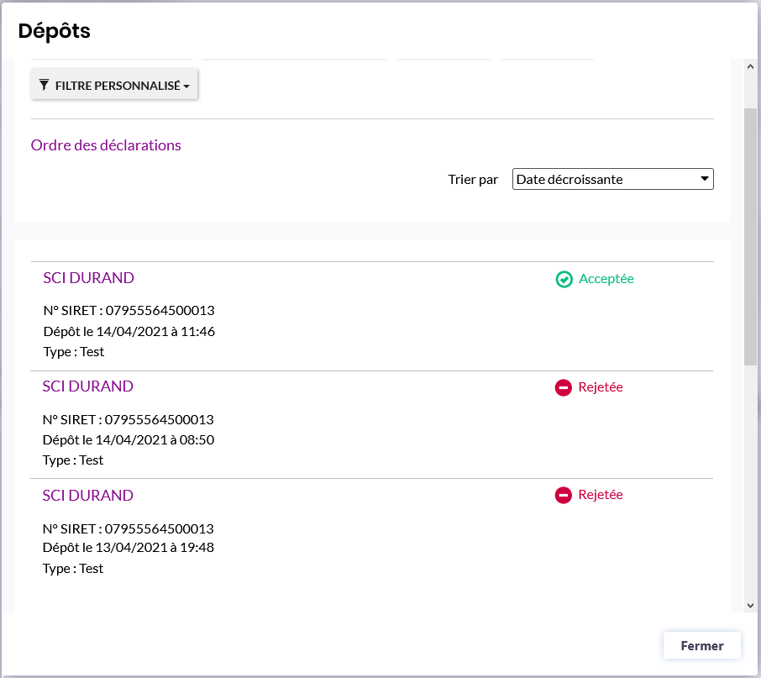Click the Rejetée label of the 13/04/2021 deposit
This screenshot has width=761, height=678.
601,495
